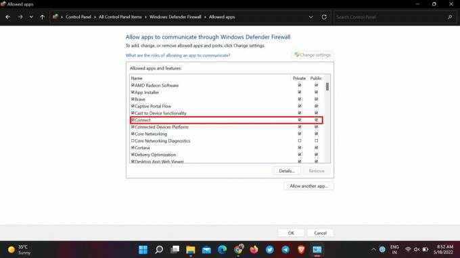Open Chrome from taskbar
460x258 pixels.
239,249
